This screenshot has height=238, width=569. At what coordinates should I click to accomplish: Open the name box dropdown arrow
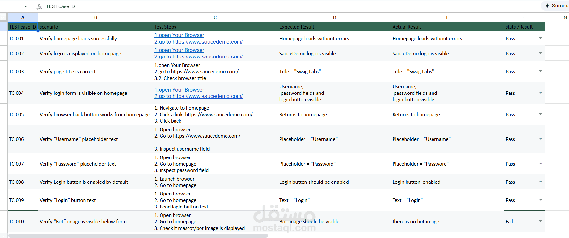(x=26, y=6)
